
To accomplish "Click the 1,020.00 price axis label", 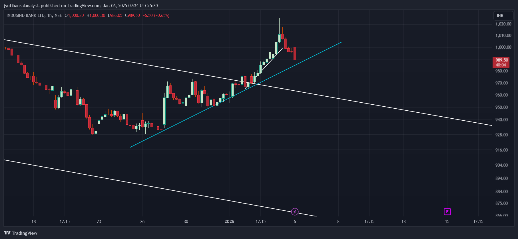I will 503,24.
